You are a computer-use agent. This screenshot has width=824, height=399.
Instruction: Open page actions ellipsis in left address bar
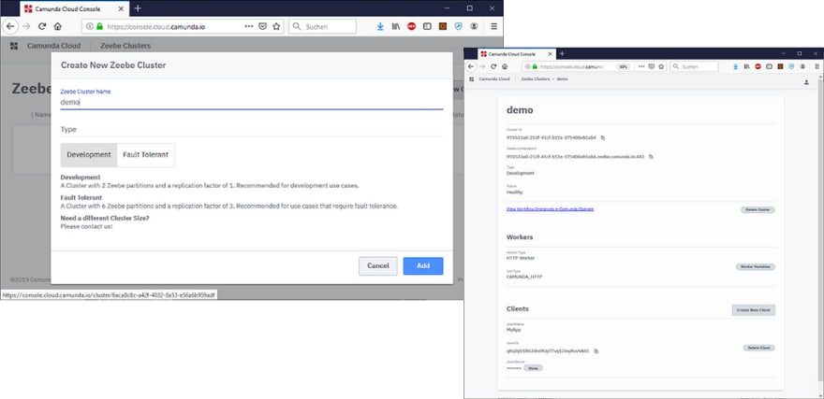tap(248, 26)
